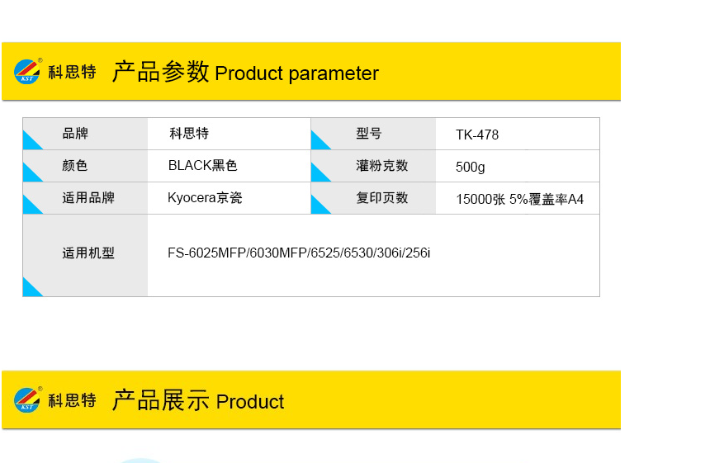Image resolution: width=710 pixels, height=463 pixels.
Task: Select the 产品参数 Product parameter heading
Action: click(245, 72)
